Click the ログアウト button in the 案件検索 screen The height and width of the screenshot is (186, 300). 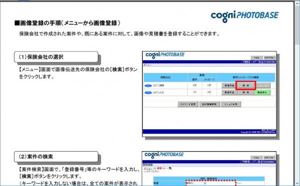click(x=269, y=158)
